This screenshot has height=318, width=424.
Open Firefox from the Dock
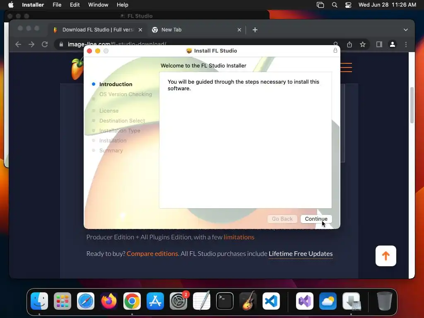click(x=109, y=301)
